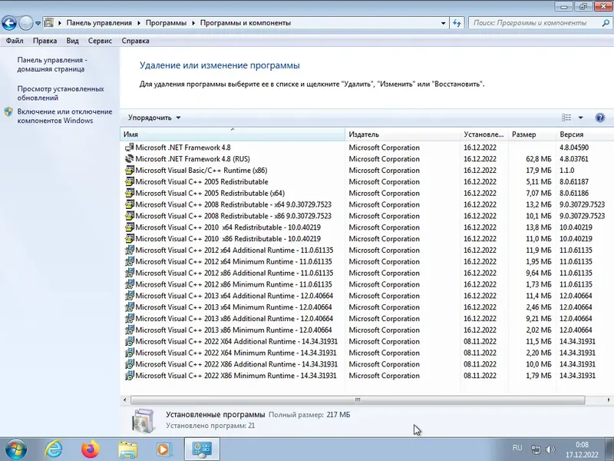Click the back navigation arrow
This screenshot has height=461, width=614.
(x=9, y=23)
